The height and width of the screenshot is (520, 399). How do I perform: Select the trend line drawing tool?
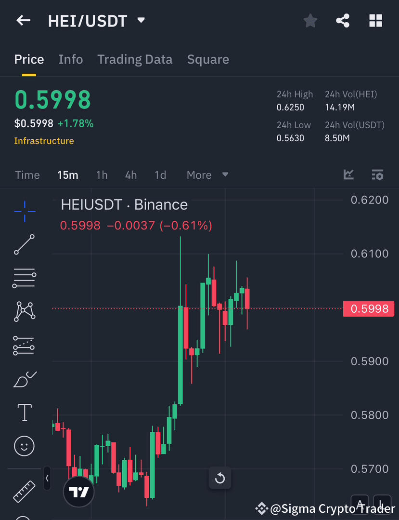click(x=24, y=244)
